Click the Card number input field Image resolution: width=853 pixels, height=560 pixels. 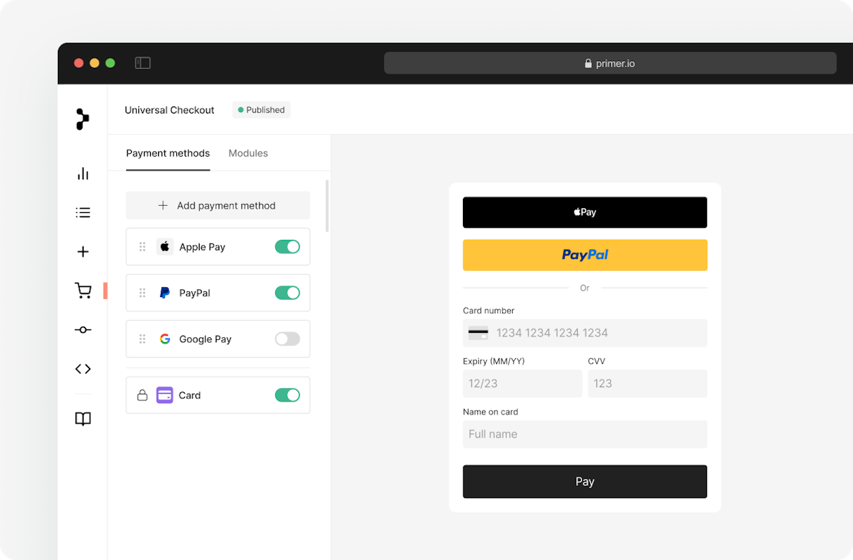click(x=585, y=333)
